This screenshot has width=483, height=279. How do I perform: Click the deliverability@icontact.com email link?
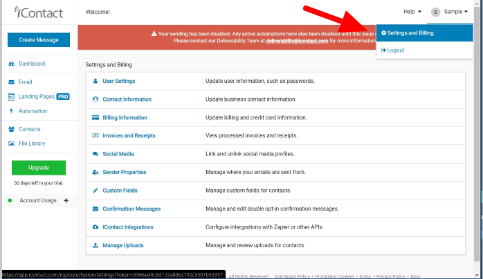(x=297, y=41)
